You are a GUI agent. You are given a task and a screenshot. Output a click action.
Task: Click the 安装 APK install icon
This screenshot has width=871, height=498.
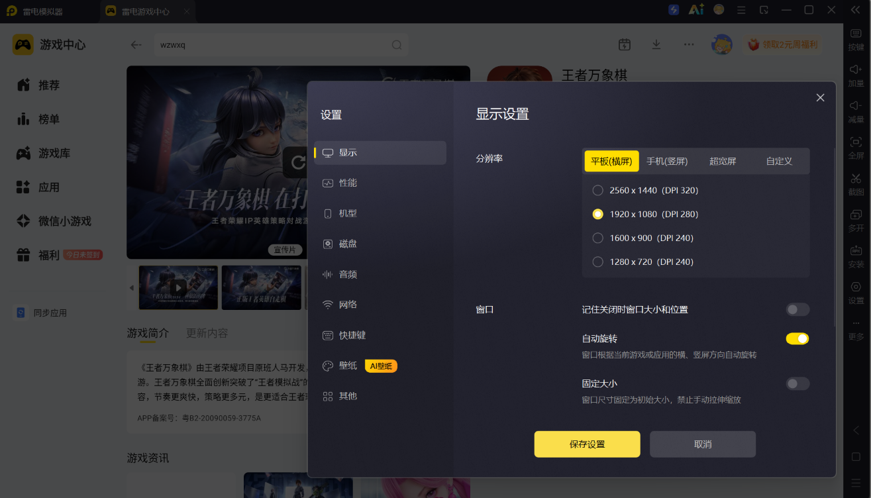[856, 251]
